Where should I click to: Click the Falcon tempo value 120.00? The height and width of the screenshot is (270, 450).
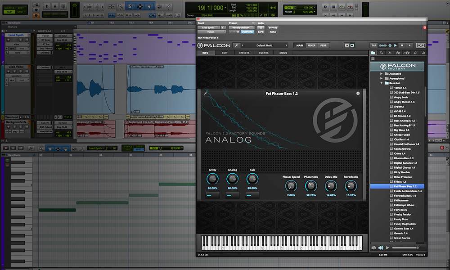pos(382,45)
